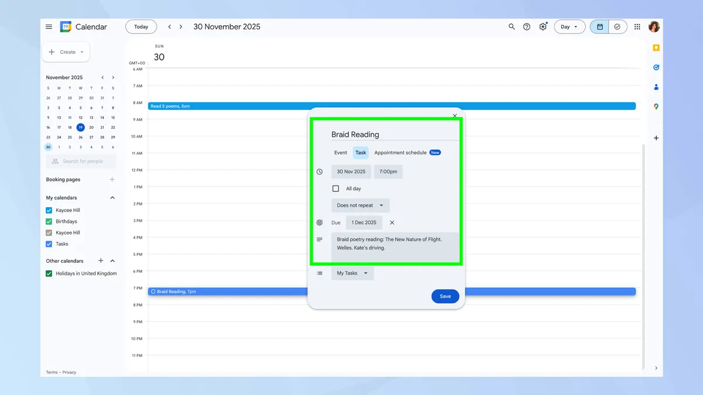Open the Settings menu gear icon
Viewport: 703px width, 395px height.
pos(542,26)
